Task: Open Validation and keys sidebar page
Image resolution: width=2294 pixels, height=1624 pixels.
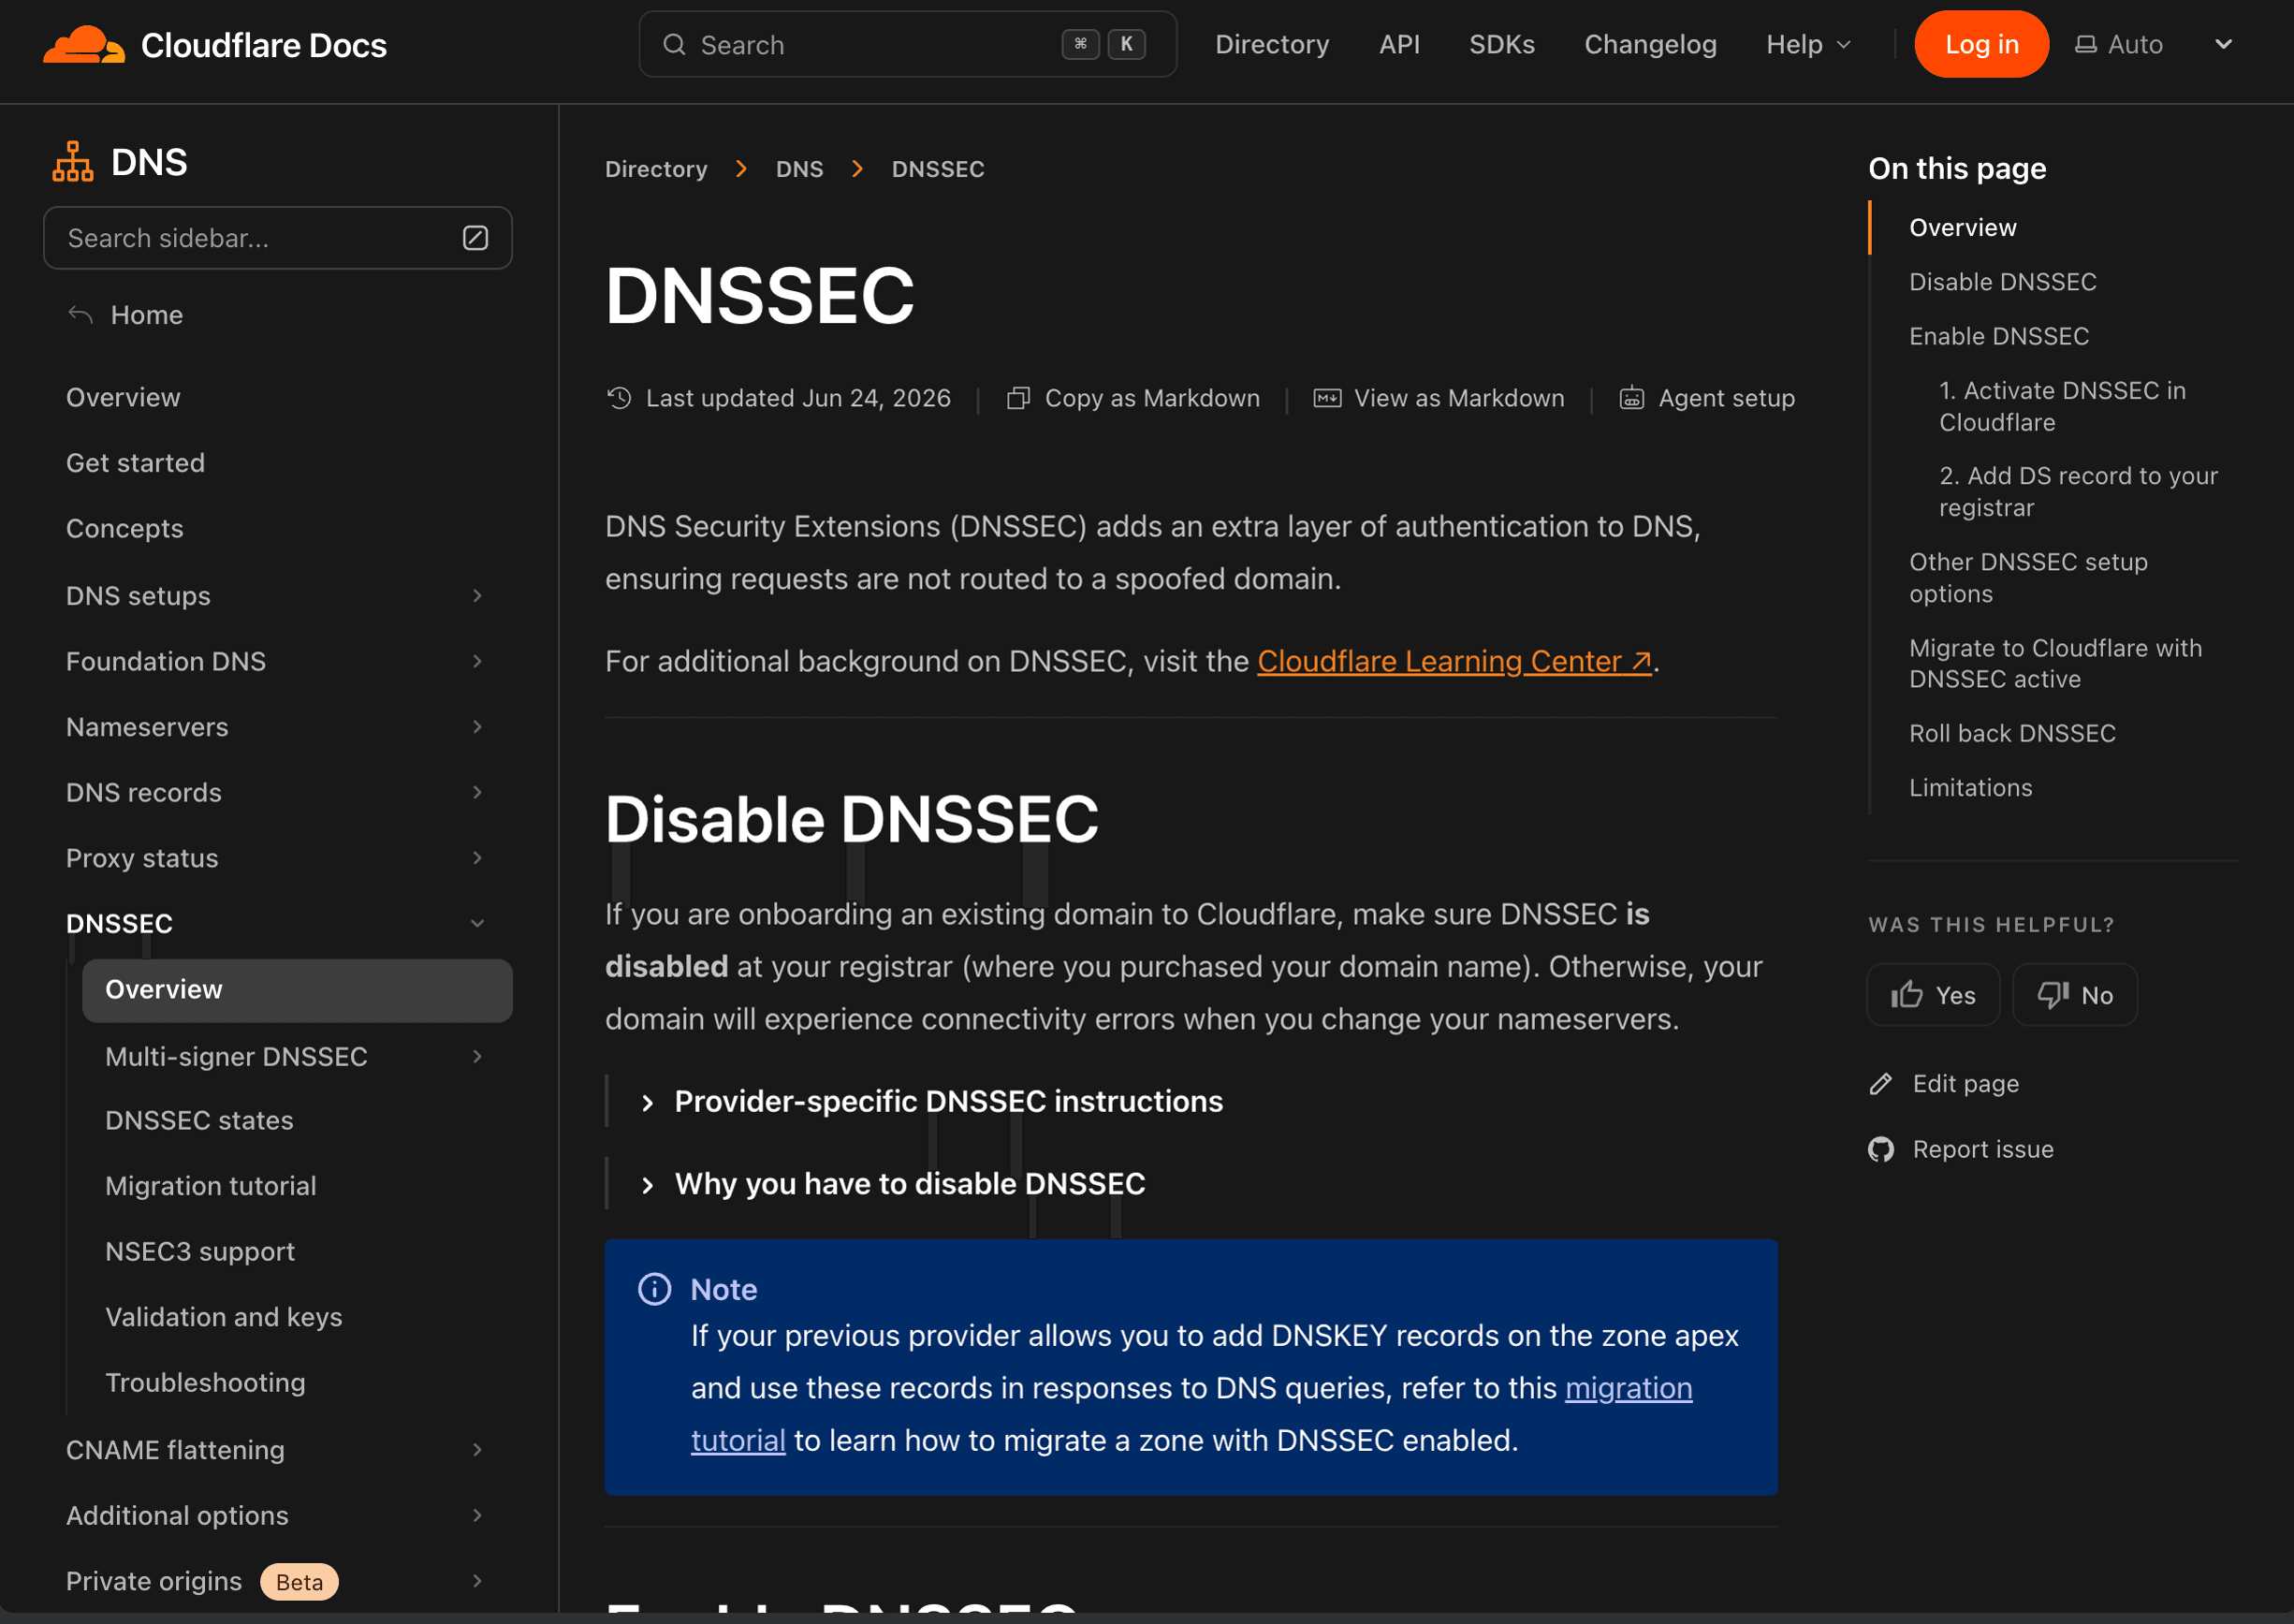Action: point(224,1318)
